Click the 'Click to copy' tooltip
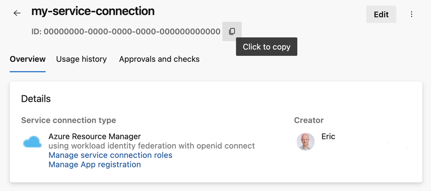This screenshot has width=431, height=191. pos(266,47)
